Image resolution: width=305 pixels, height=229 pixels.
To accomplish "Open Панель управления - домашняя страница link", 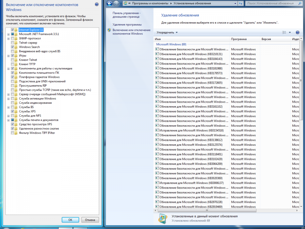I will (x=127, y=15).
